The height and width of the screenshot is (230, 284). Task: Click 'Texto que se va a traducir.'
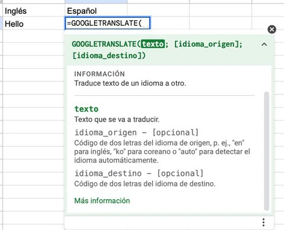click(117, 119)
